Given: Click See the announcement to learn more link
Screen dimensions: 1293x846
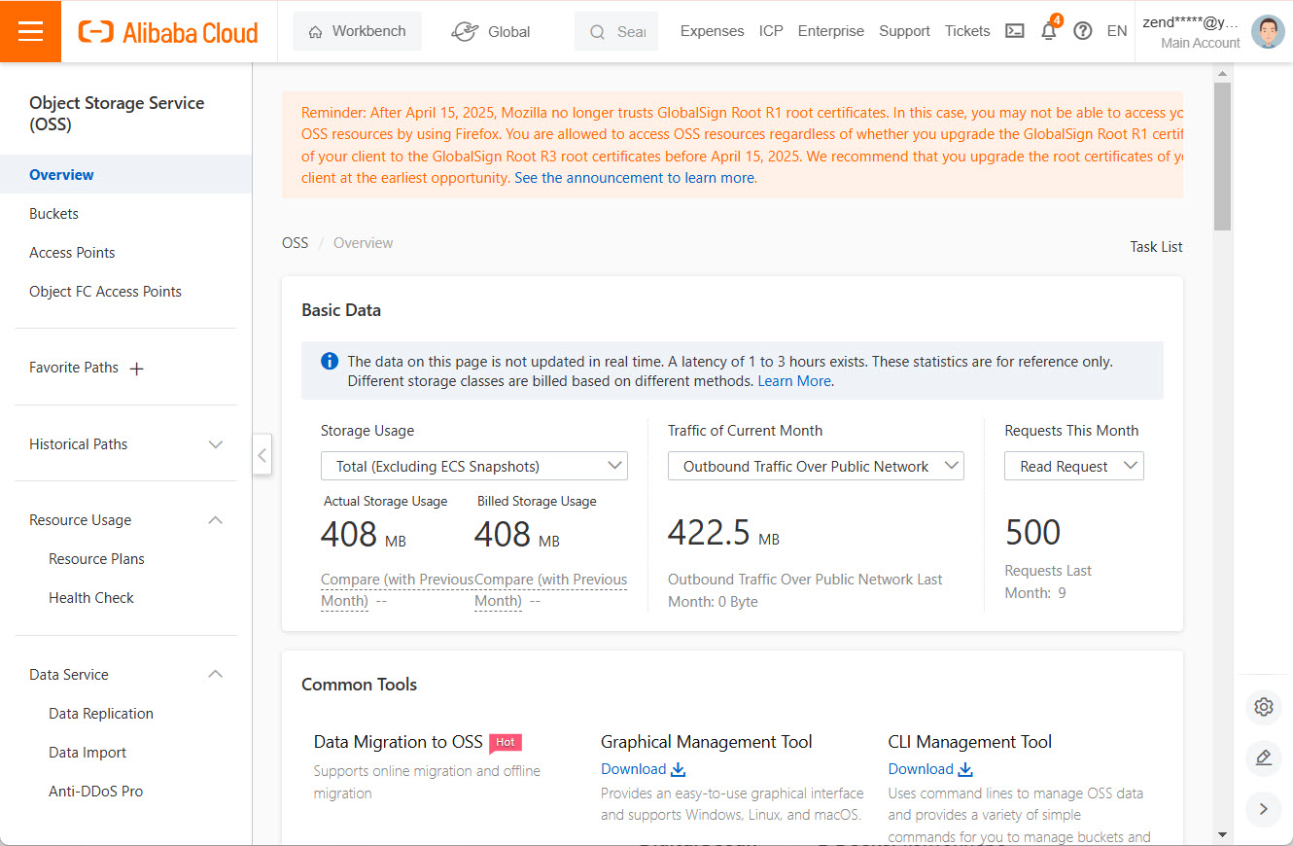Looking at the screenshot, I should pyautogui.click(x=635, y=178).
